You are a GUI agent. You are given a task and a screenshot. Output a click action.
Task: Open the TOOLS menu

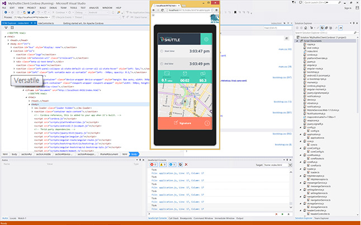point(74,8)
